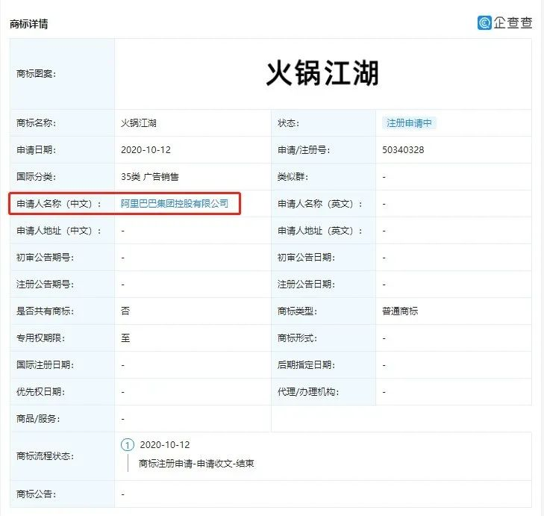This screenshot has height=516, width=544.
Task: Click the 商标注册申请-申请收文-结束 process text
Action: pyautogui.click(x=196, y=464)
